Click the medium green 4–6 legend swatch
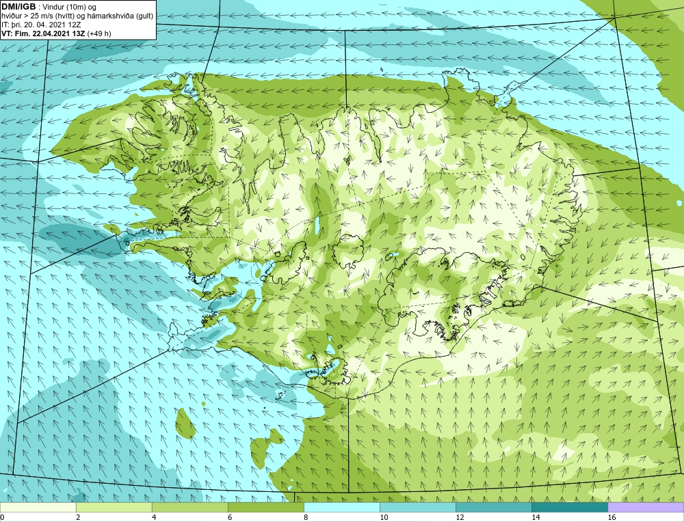 pos(189,507)
